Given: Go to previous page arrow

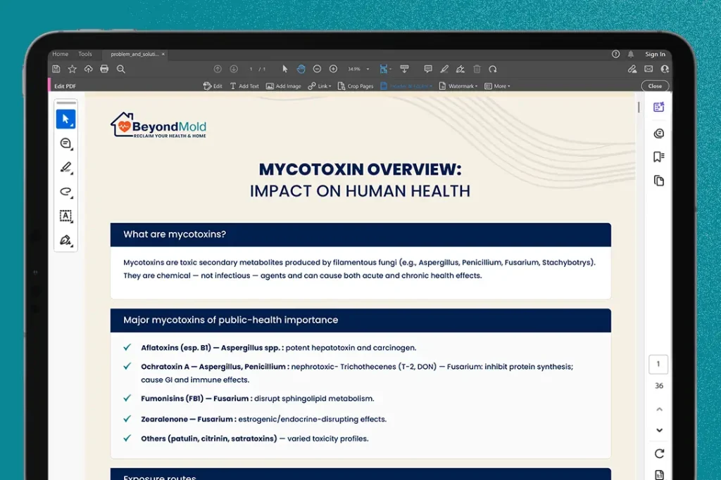Looking at the screenshot, I should pos(218,69).
